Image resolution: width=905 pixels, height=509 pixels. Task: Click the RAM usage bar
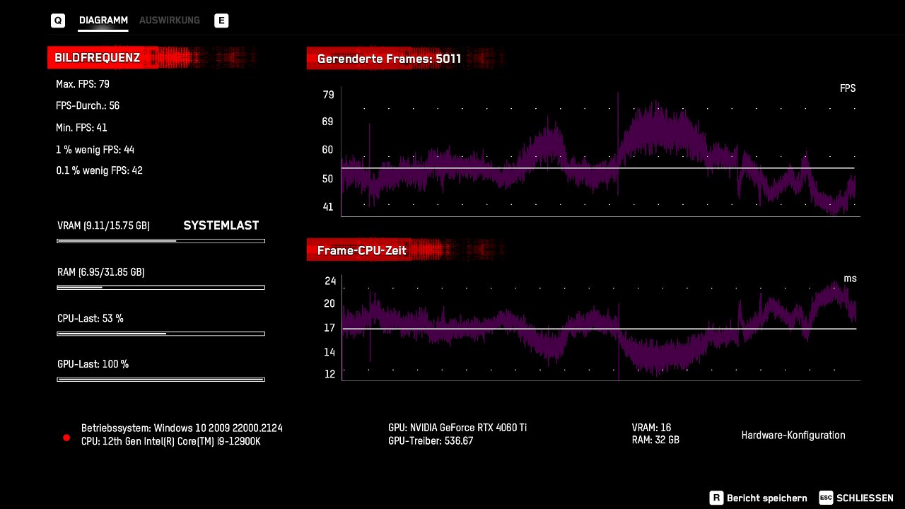click(x=160, y=287)
